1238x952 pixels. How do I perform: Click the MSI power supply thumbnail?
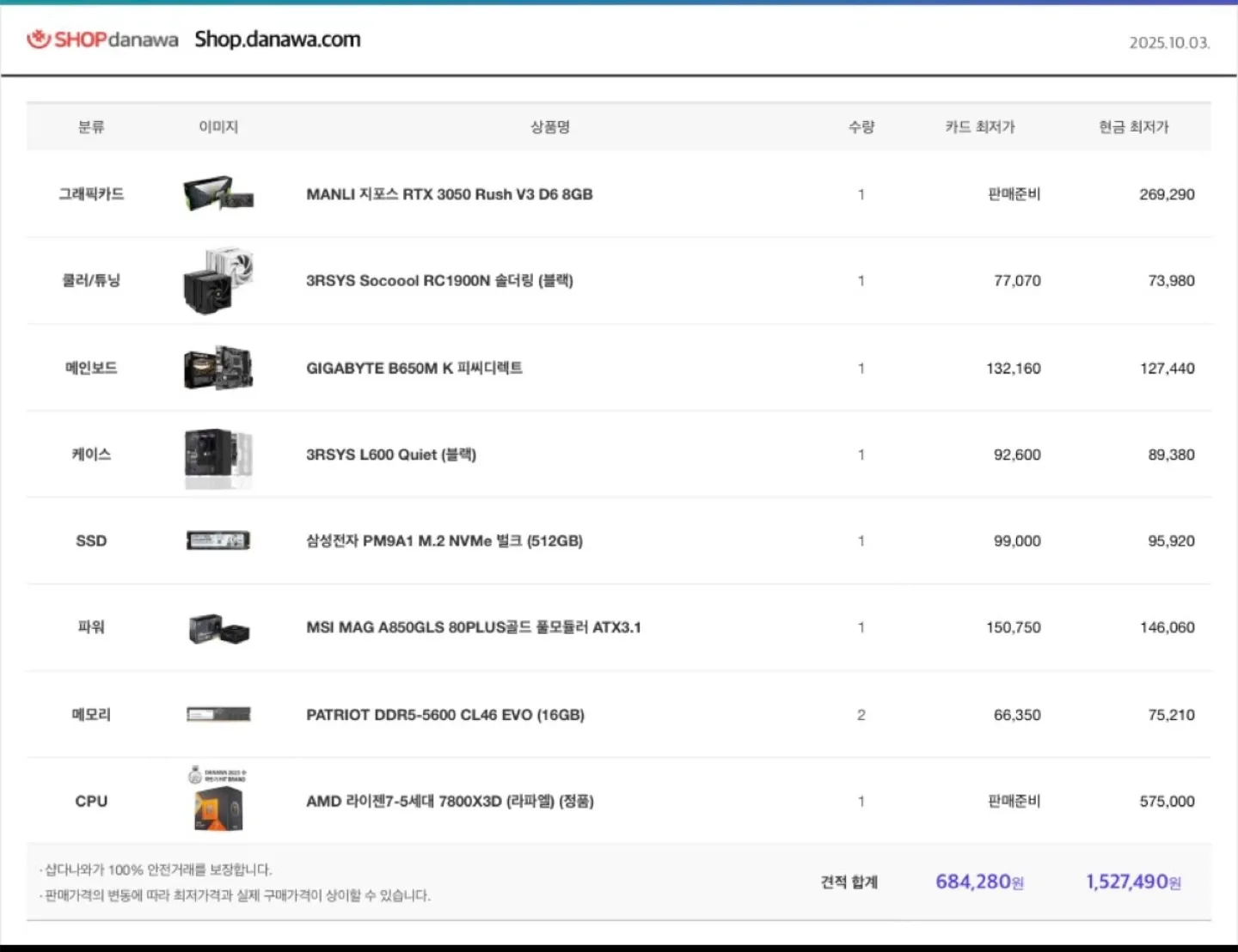tap(218, 628)
